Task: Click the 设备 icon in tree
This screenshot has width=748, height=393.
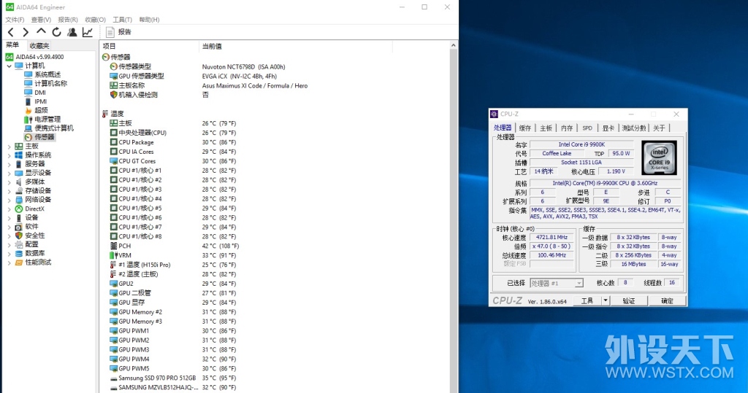Action: [x=18, y=218]
